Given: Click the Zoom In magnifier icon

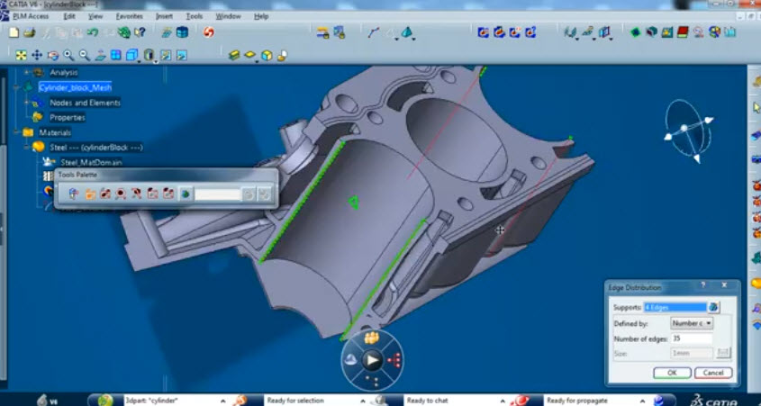Looking at the screenshot, I should tap(68, 55).
